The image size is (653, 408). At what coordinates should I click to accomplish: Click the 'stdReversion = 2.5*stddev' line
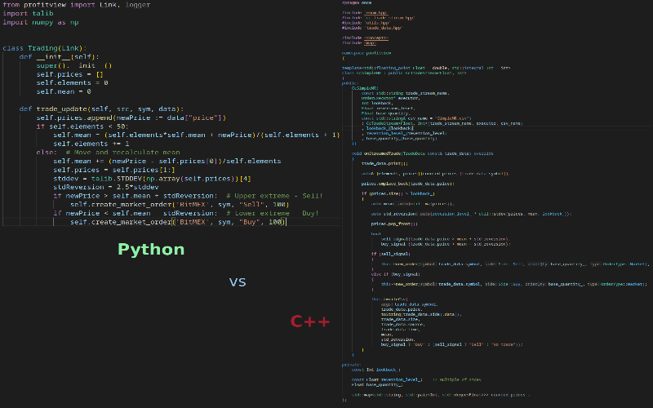tap(106, 187)
